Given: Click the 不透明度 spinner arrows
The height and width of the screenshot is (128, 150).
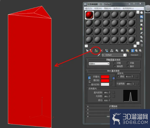Looking at the screenshot, I should 133,84.
